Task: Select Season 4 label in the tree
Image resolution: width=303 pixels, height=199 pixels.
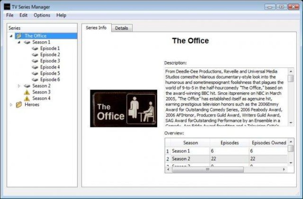Action: (x=41, y=99)
